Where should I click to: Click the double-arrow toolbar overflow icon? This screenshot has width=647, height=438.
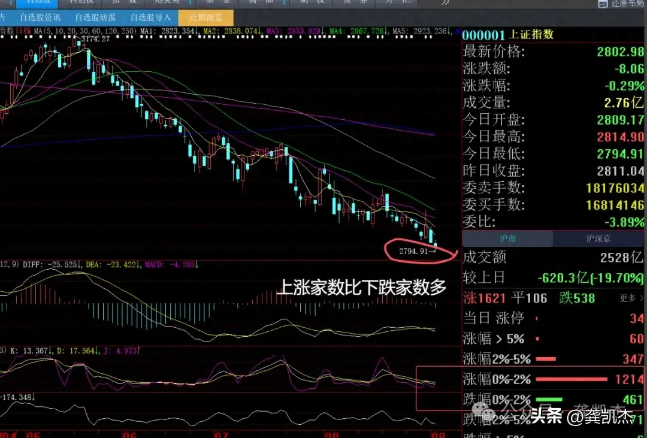pyautogui.click(x=445, y=3)
